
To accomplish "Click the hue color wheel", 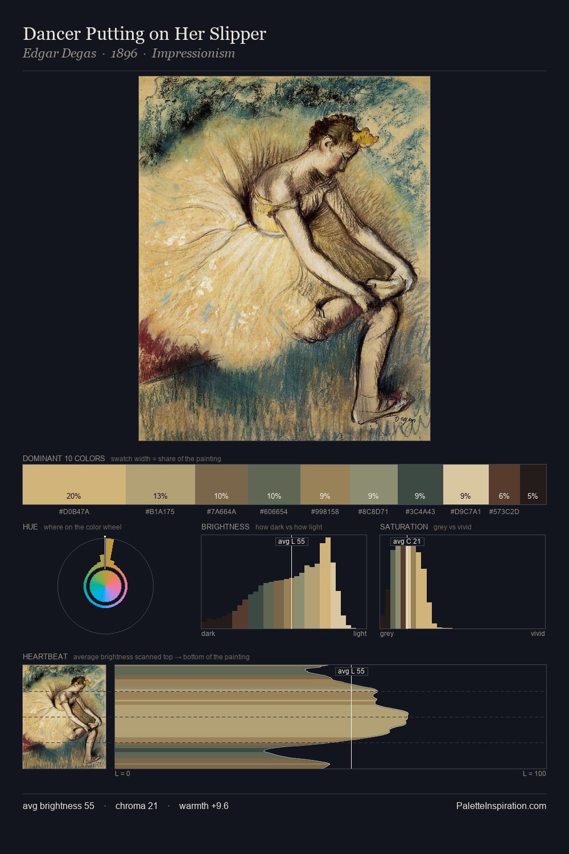I will 105,586.
